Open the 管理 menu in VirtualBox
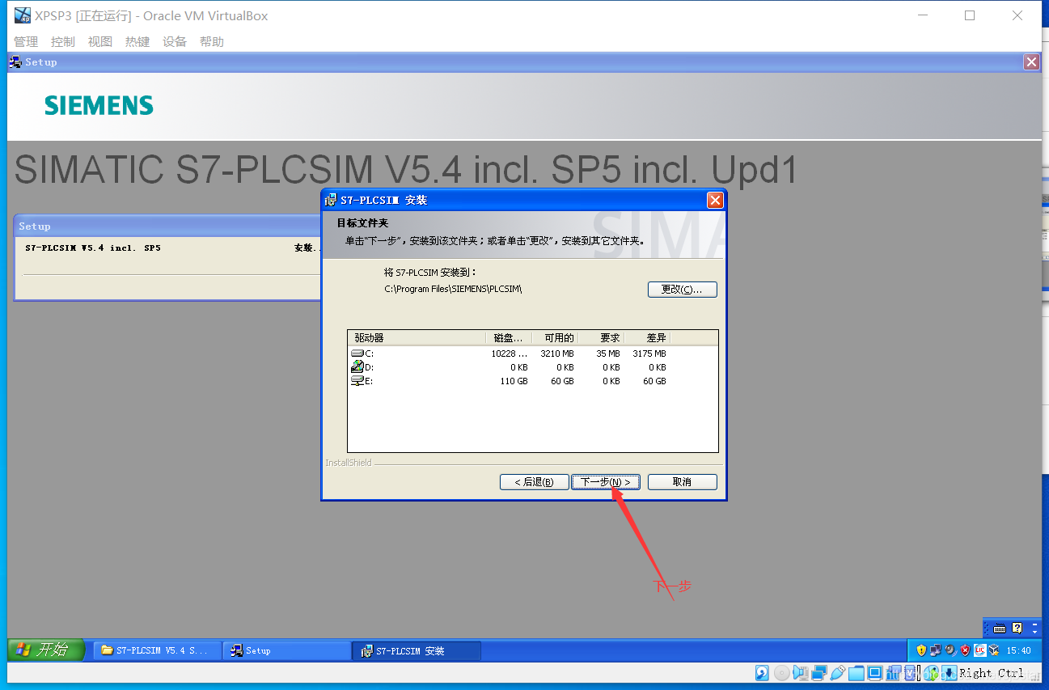 (26, 41)
